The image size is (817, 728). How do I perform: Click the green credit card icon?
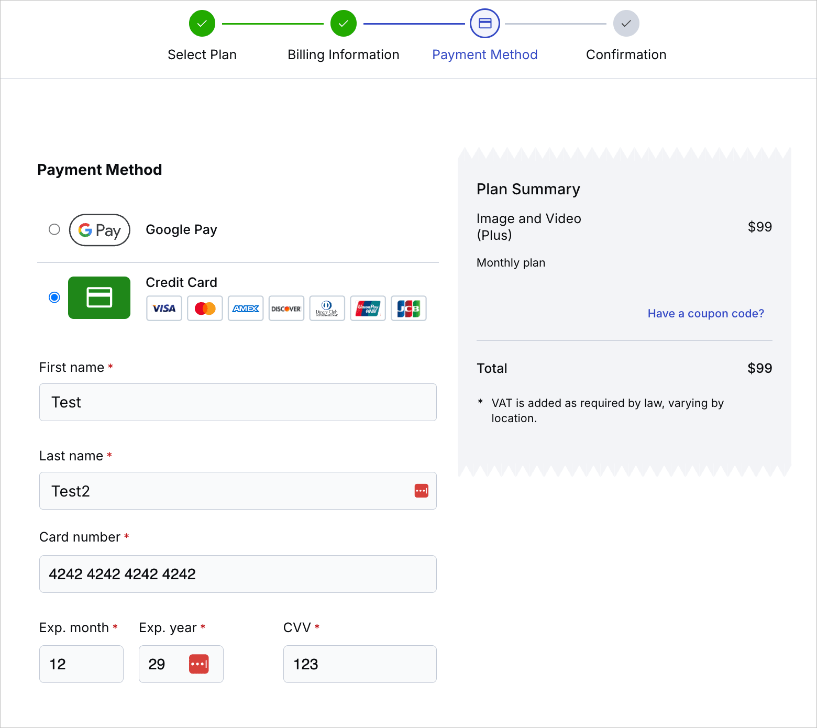coord(99,297)
